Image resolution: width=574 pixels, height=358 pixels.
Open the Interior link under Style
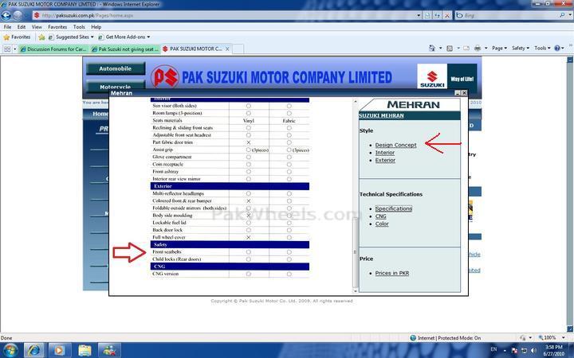385,153
